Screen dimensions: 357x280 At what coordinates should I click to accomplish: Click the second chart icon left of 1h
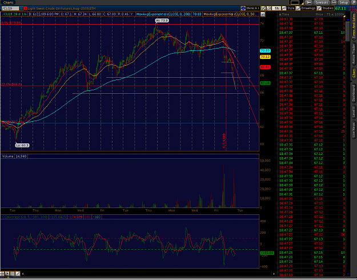coord(269,8)
